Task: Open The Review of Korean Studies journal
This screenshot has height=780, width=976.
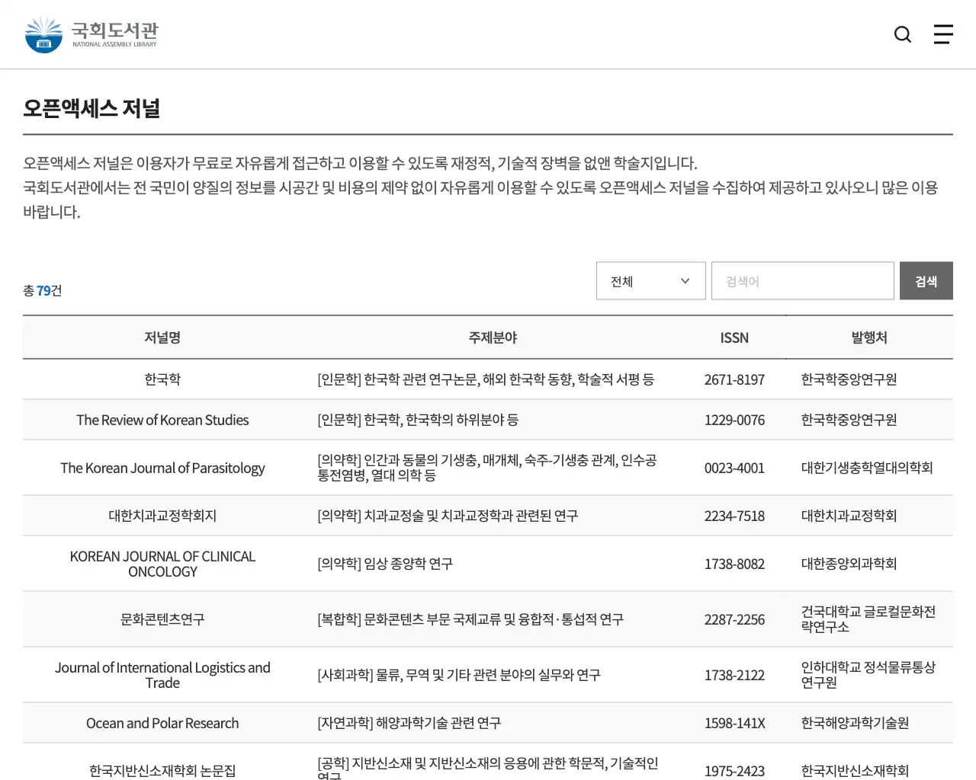Action: (x=162, y=419)
